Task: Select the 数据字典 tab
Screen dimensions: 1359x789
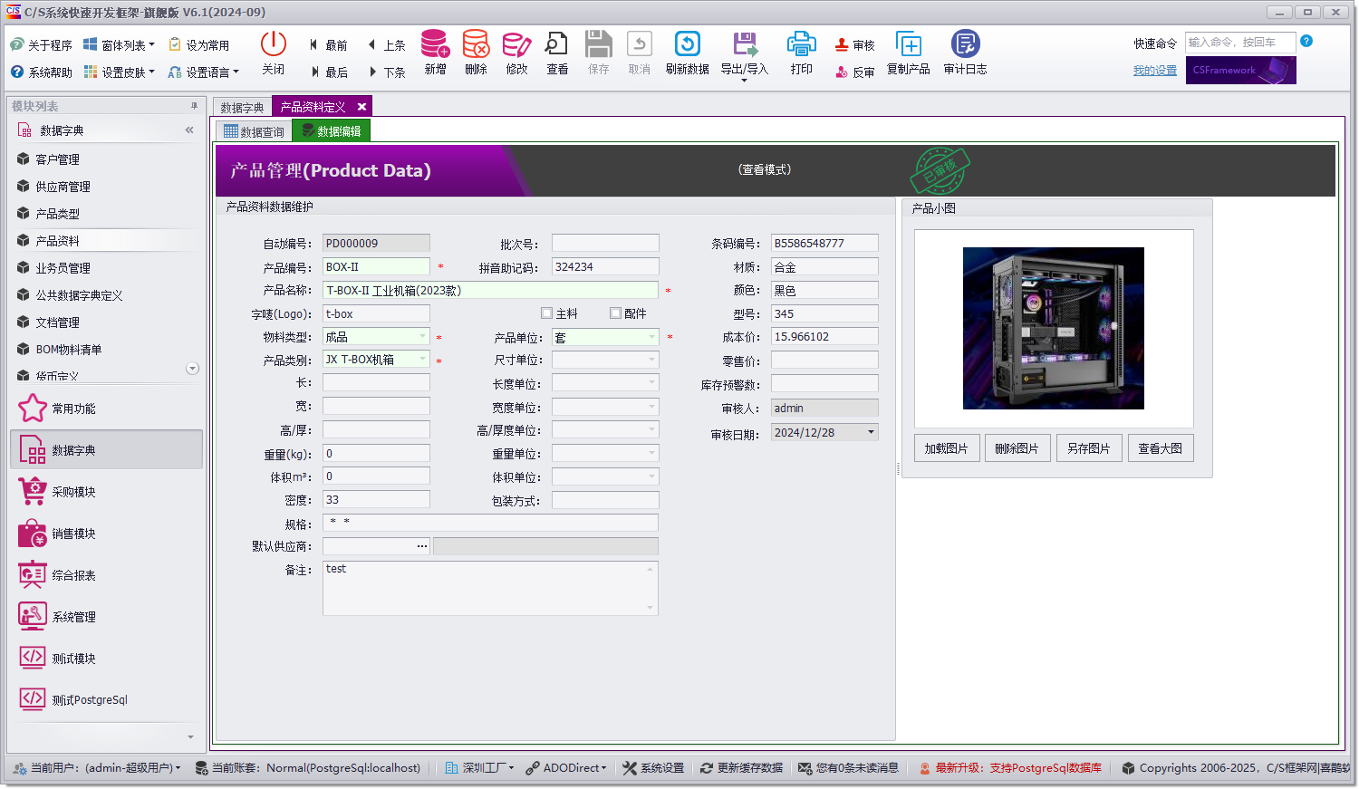Action: tap(241, 105)
